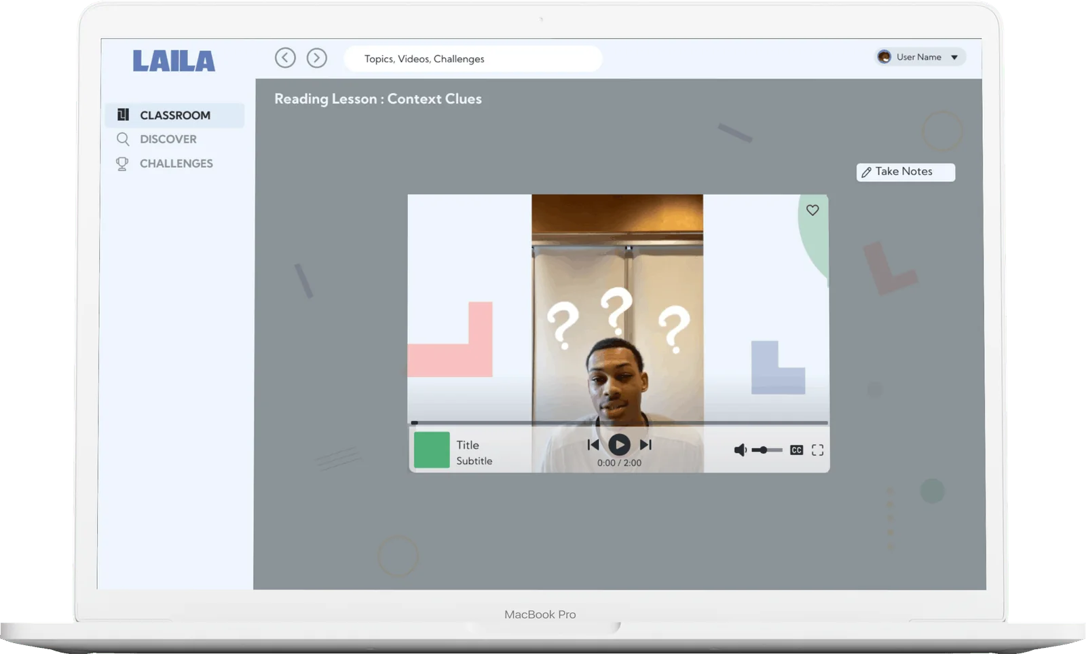Click the LAILA logo
Viewport: 1086px width, 654px height.
174,61
